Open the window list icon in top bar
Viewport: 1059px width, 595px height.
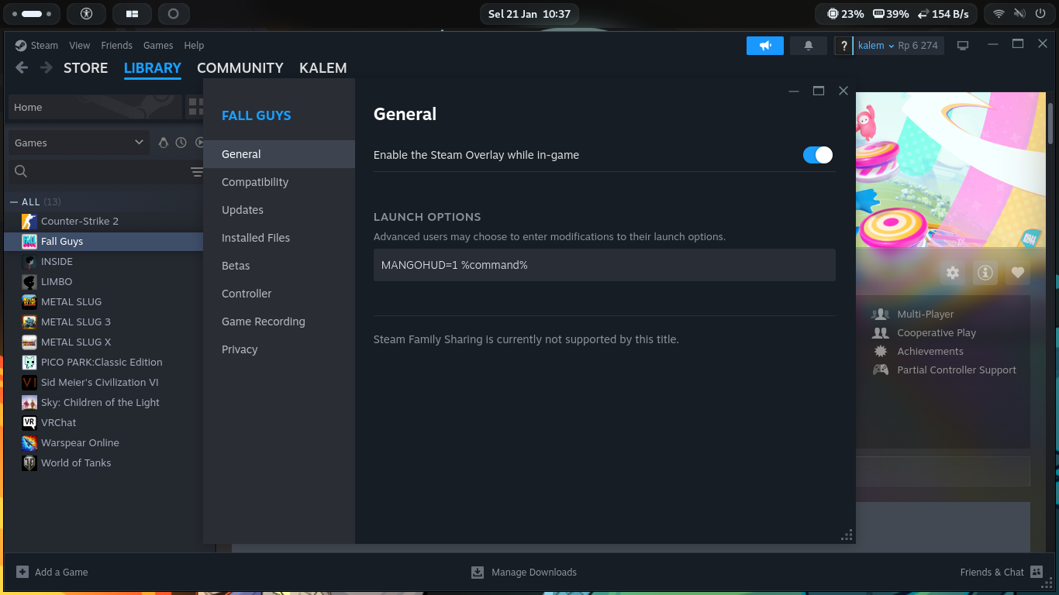132,14
